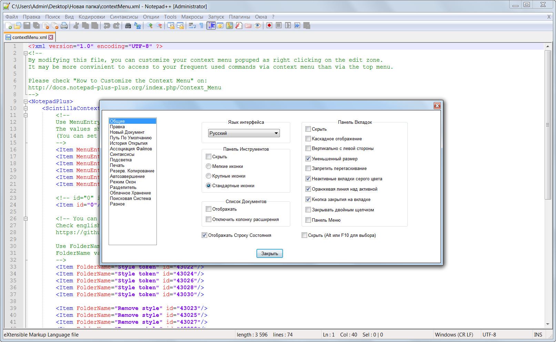Start macro recording with the red record icon
The image size is (556, 342).
[x=269, y=26]
